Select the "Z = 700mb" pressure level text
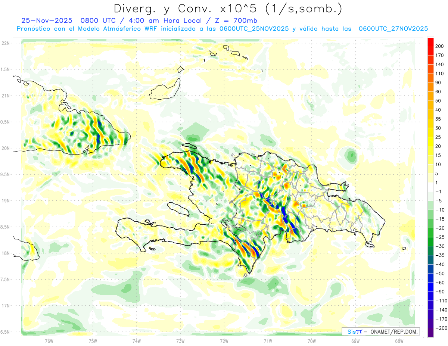This screenshot has width=448, height=346. click(x=236, y=21)
